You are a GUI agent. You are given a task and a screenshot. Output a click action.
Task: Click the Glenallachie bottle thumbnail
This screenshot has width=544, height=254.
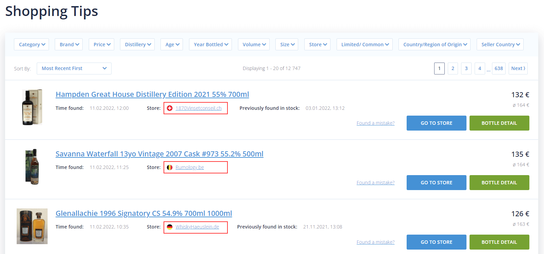pos(32,226)
